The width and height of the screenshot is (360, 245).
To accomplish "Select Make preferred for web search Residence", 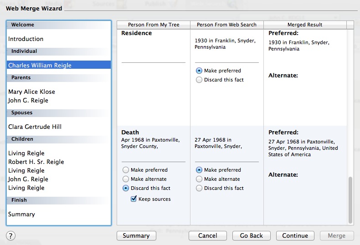I will click(x=199, y=71).
